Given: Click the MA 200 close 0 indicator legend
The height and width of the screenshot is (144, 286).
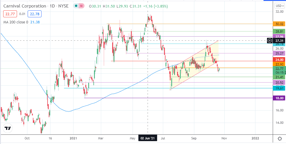Looking at the screenshot, I should (x=16, y=22).
